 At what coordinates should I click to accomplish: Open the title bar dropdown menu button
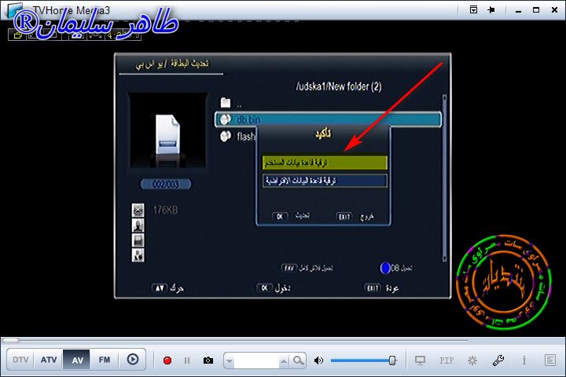[472, 9]
